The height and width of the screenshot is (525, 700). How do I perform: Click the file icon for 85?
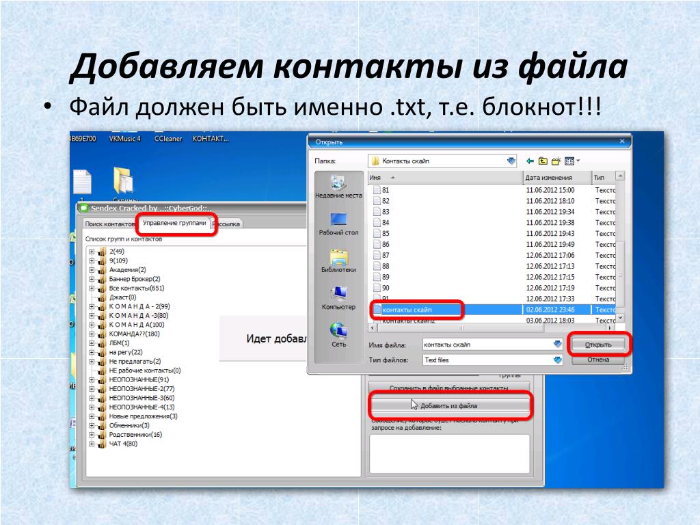coord(377,234)
